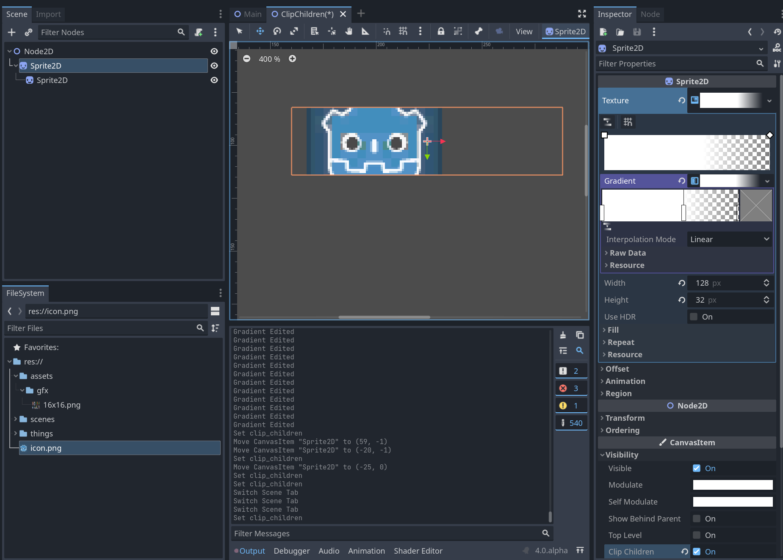Hide the child Sprite2D node

214,80
